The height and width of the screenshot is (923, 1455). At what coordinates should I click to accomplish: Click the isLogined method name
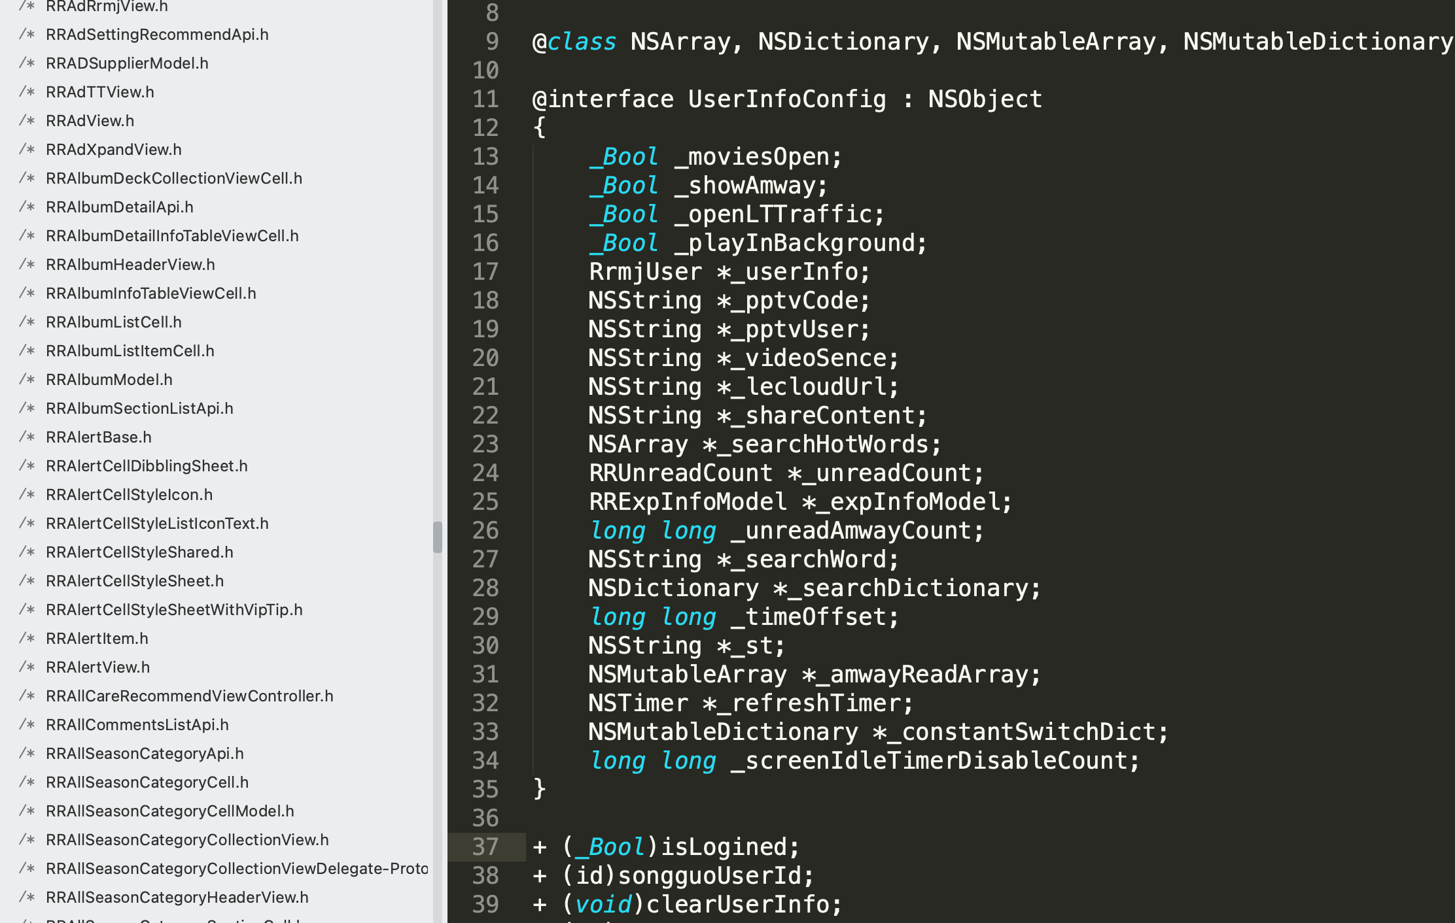click(x=724, y=847)
